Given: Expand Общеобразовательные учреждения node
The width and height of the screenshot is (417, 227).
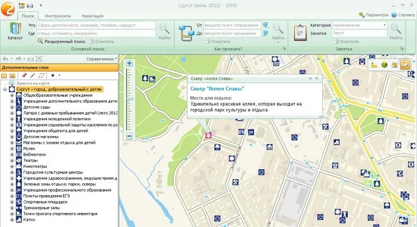Looking at the screenshot, I should (x=12, y=95).
